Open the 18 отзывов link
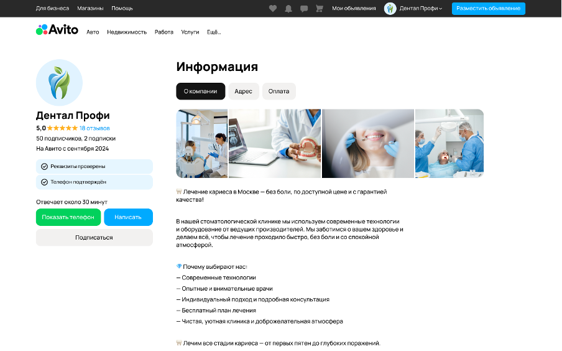Viewport: 562px width, 351px height. tap(94, 128)
